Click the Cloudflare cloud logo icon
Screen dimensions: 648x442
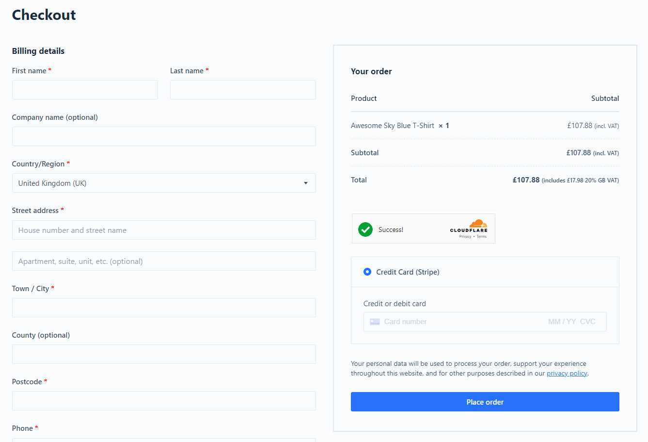(478, 223)
